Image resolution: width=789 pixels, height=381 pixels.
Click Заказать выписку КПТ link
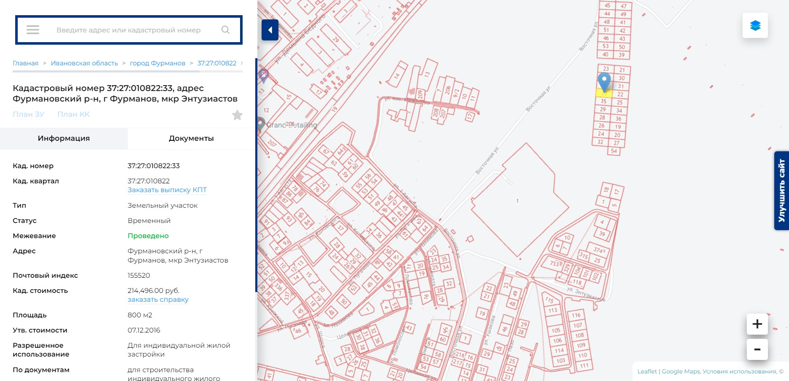point(167,190)
